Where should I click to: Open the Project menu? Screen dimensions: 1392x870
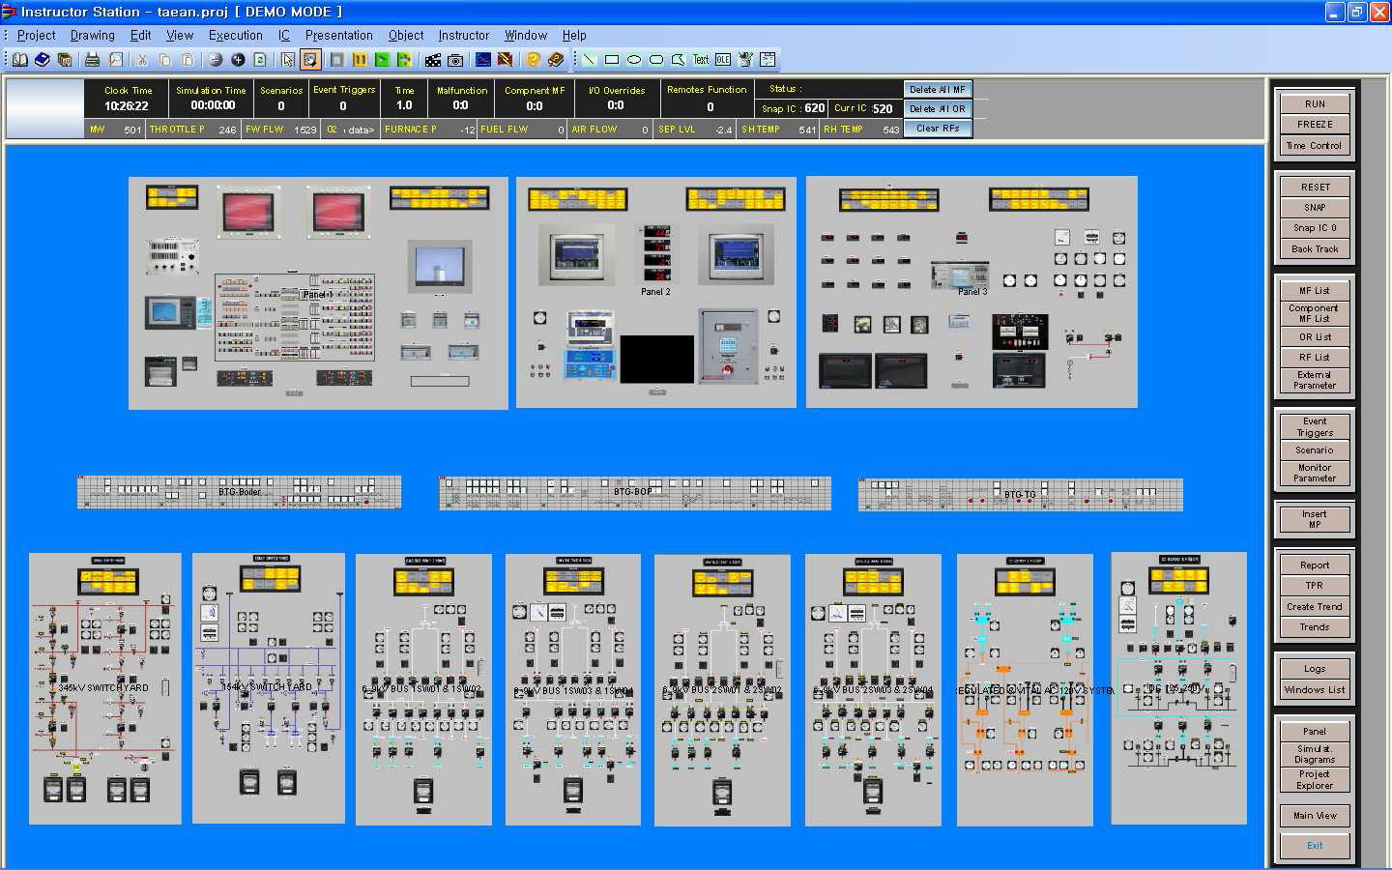(x=37, y=35)
